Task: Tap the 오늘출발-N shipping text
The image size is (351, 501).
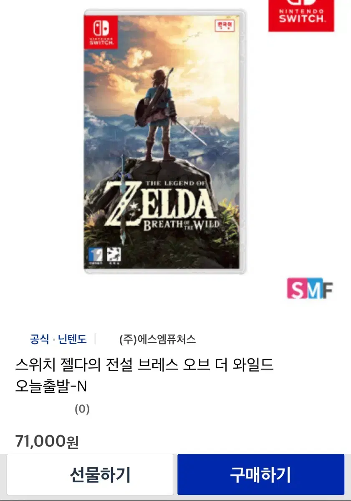Action: coord(51,387)
